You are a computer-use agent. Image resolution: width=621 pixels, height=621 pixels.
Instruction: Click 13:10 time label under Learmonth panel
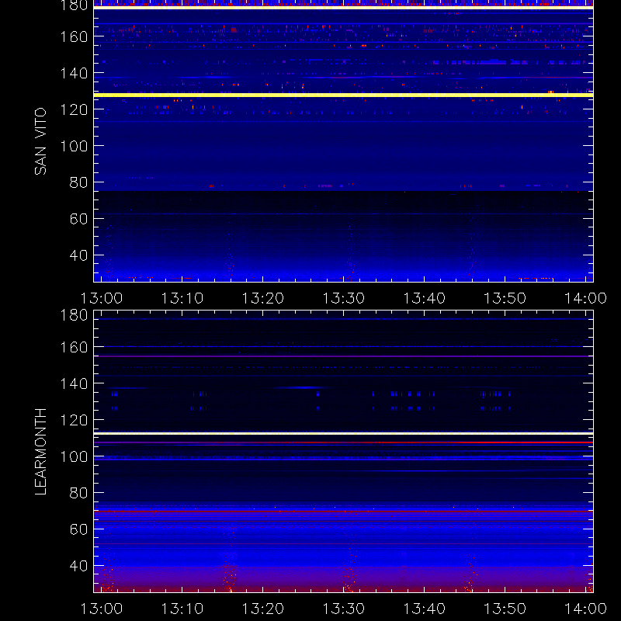coord(182,609)
